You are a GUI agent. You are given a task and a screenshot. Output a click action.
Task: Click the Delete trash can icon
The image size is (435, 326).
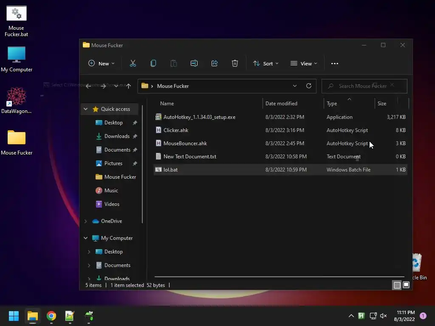[x=234, y=64]
